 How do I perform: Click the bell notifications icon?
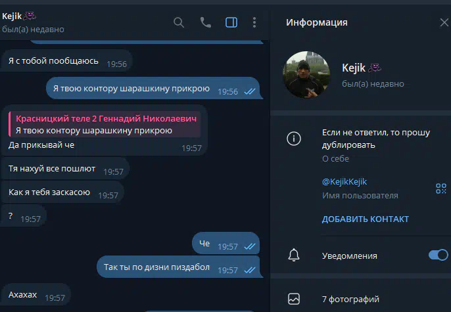pyautogui.click(x=294, y=255)
